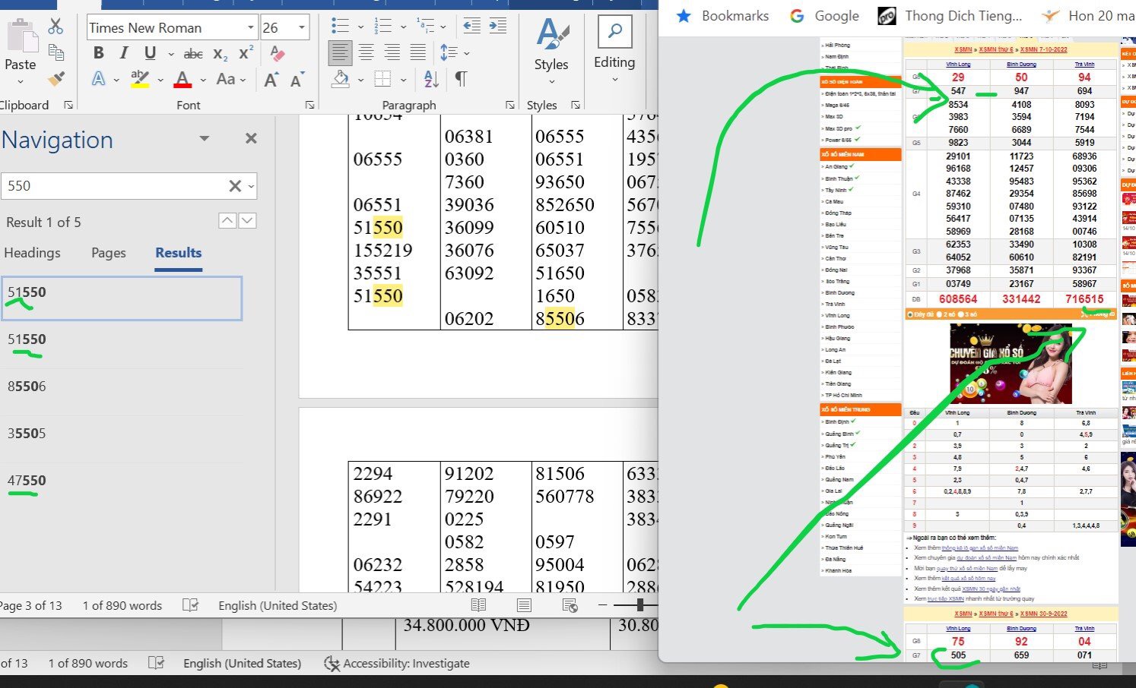Image resolution: width=1136 pixels, height=688 pixels.
Task: Open the Paste options arrow
Action: pos(21,80)
